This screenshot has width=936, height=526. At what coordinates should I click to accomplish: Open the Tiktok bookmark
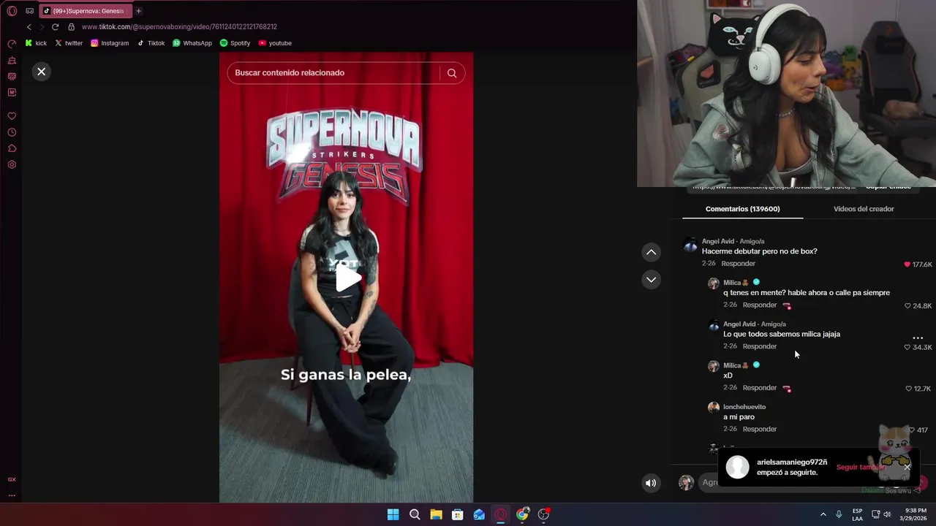151,43
